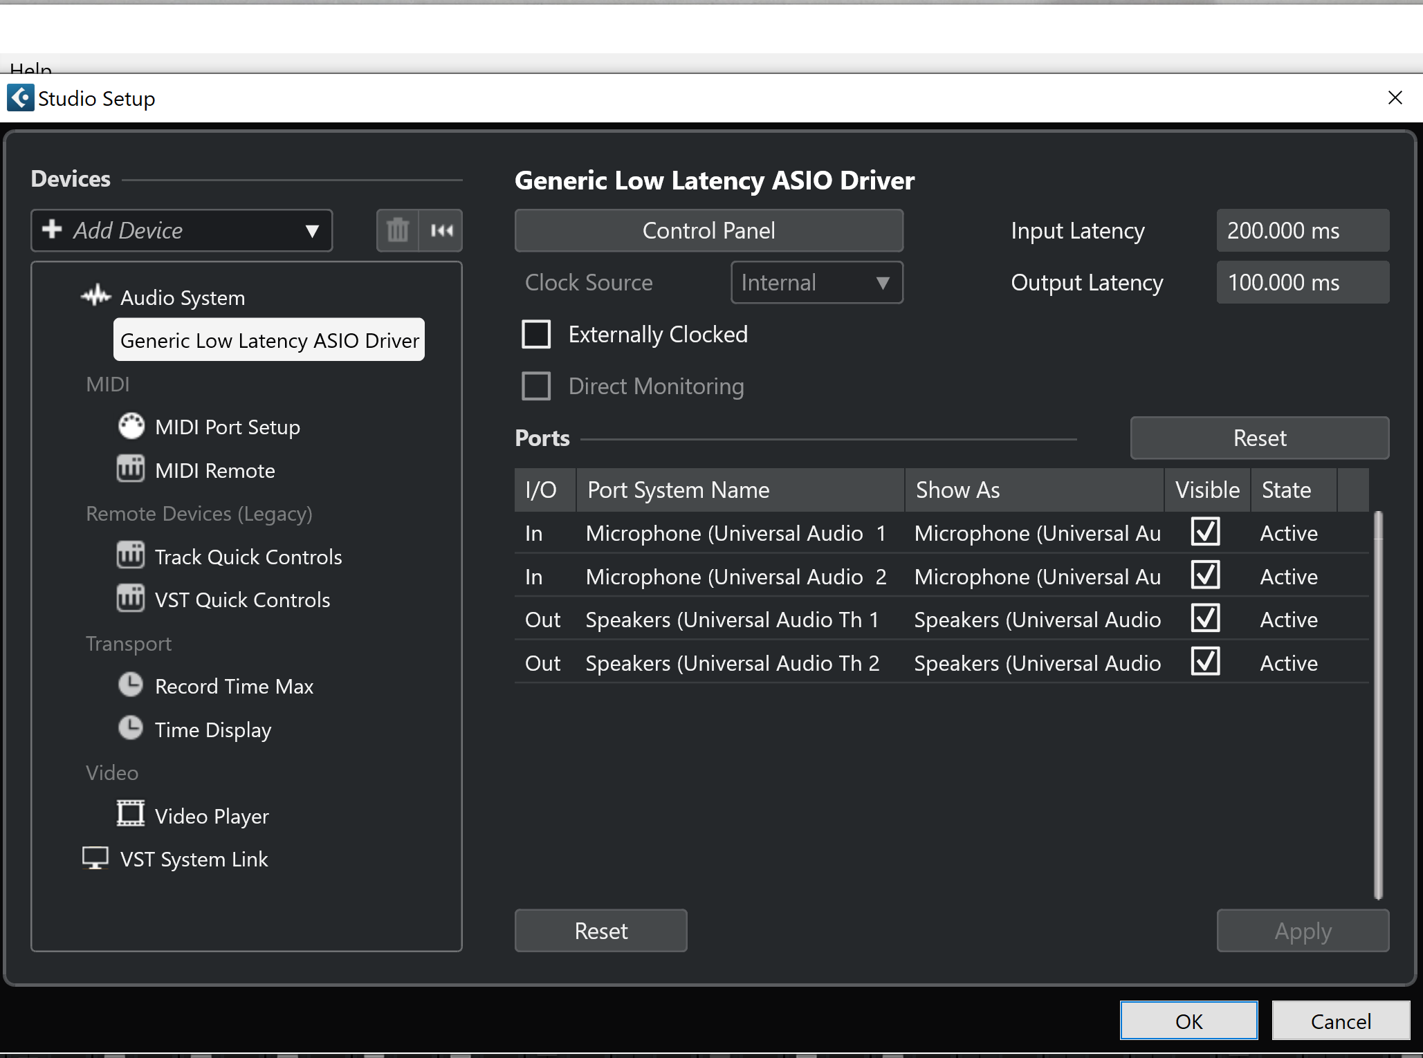Select the Time Display entry
The width and height of the screenshot is (1423, 1058).
(212, 730)
